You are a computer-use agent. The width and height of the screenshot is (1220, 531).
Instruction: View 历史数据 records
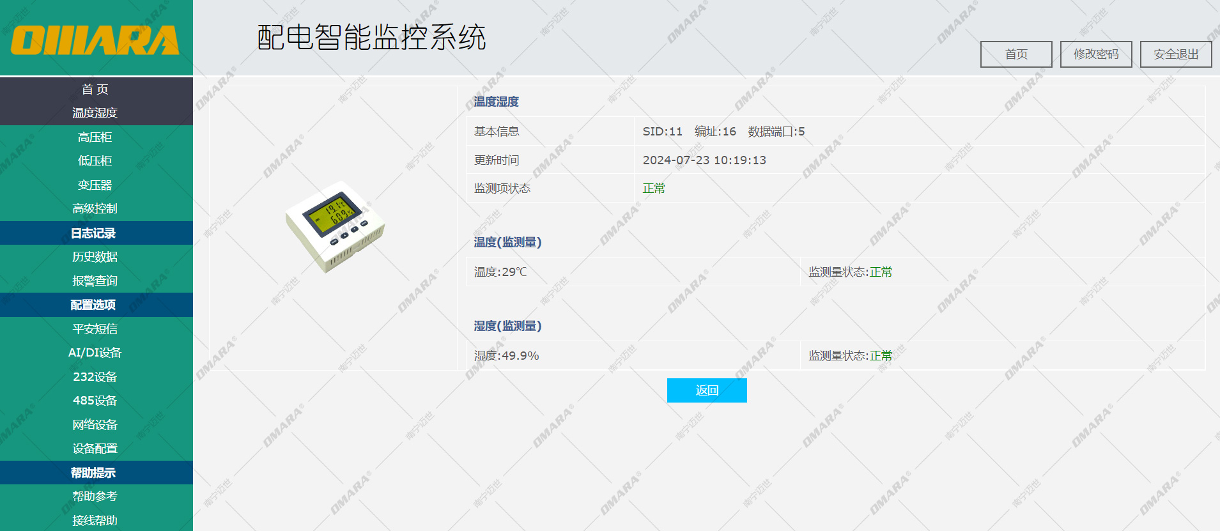[x=95, y=257]
